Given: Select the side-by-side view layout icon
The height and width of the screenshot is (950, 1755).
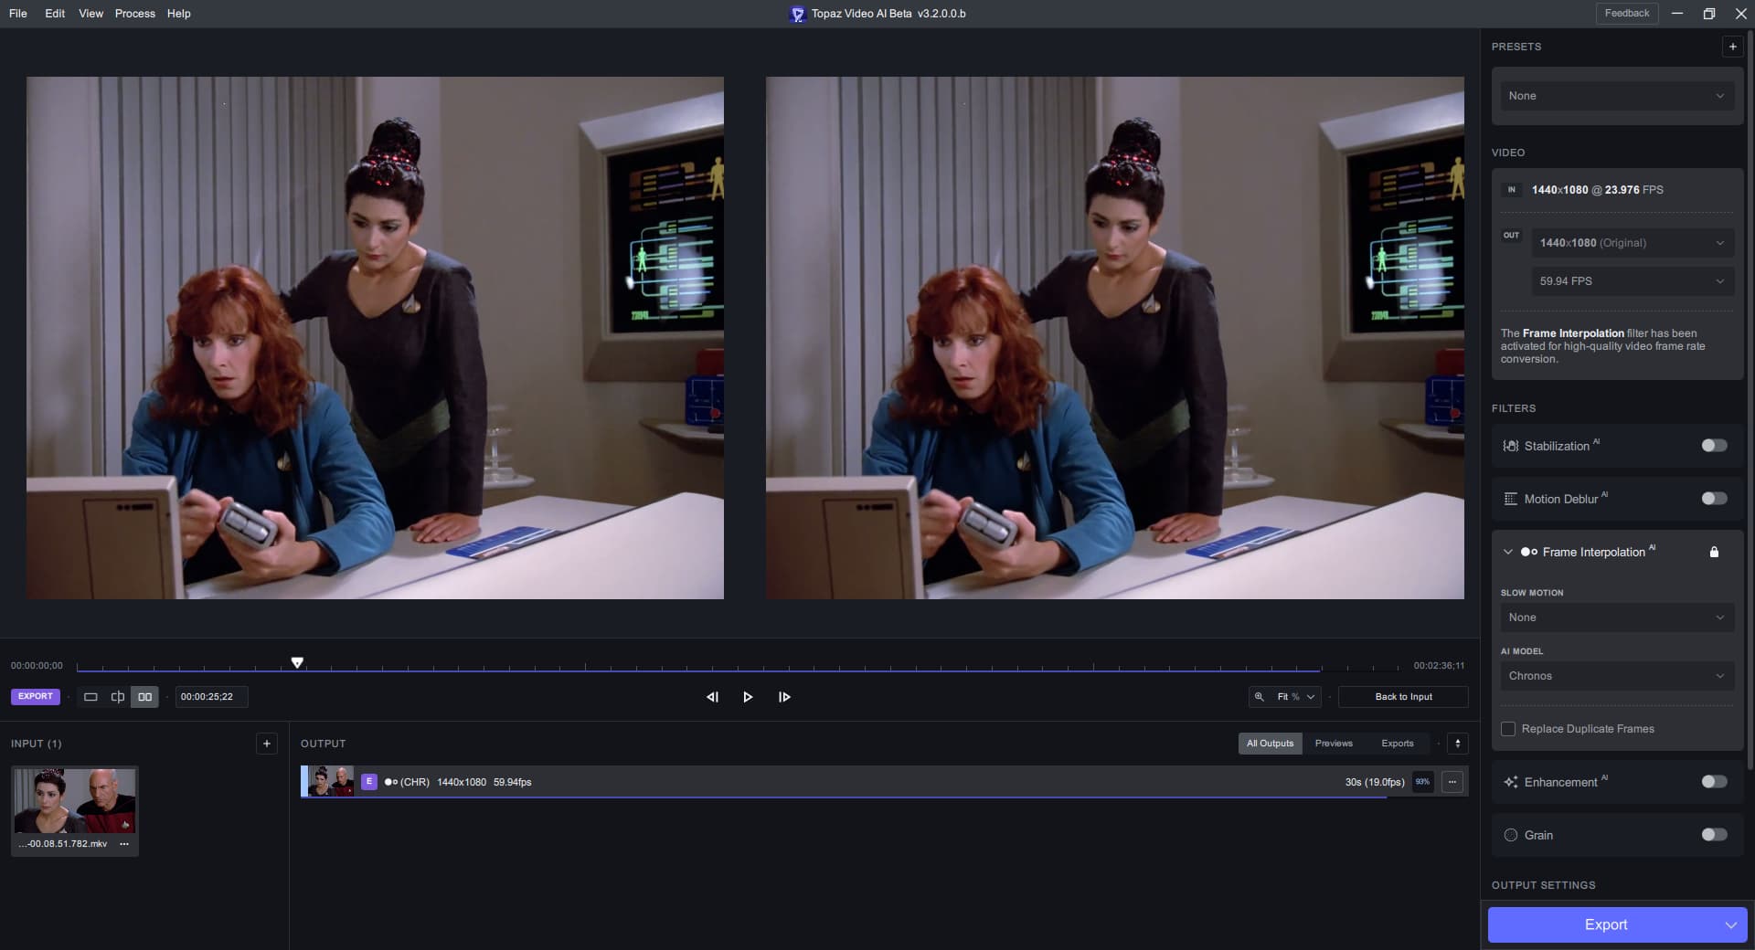Looking at the screenshot, I should tap(144, 697).
